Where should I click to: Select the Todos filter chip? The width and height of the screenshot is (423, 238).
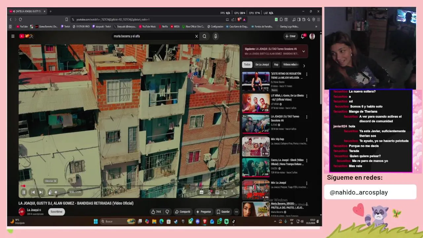click(247, 64)
